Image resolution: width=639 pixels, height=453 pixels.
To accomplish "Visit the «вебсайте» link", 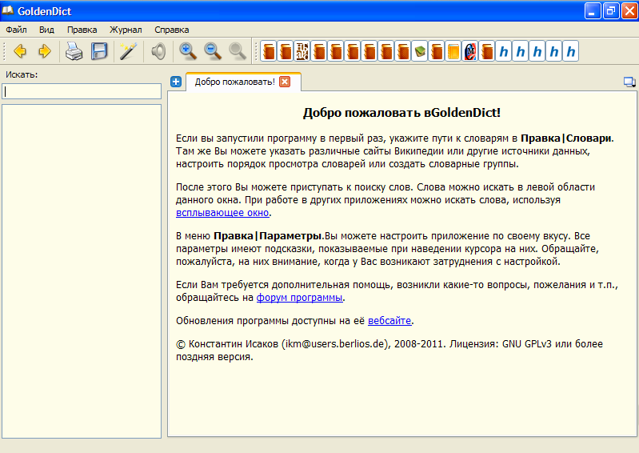I will (x=389, y=321).
